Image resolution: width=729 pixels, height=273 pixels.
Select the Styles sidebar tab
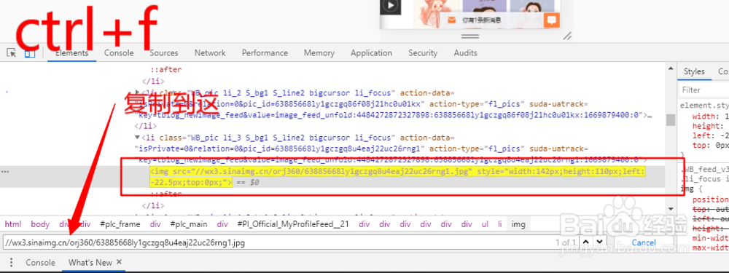[694, 71]
